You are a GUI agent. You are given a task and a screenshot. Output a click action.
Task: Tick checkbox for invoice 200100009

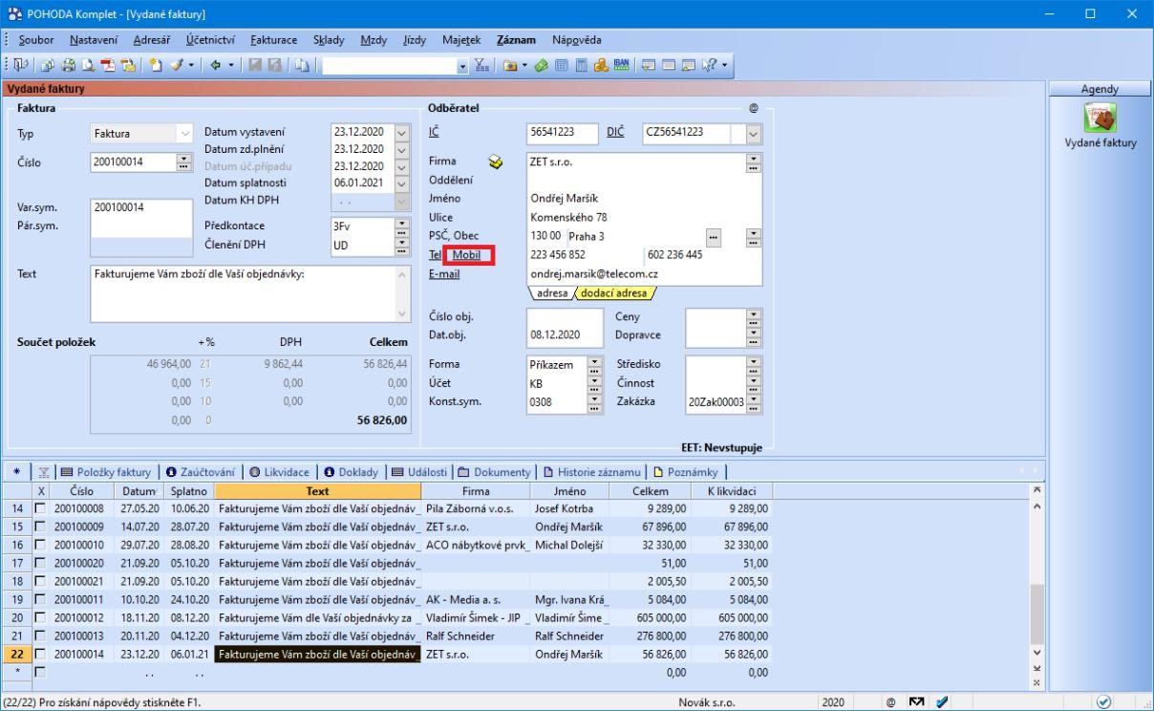40,526
